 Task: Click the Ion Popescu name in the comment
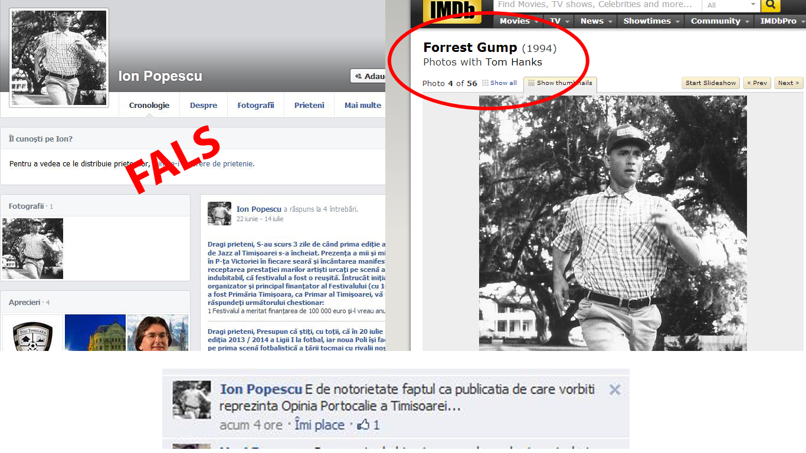click(x=261, y=389)
